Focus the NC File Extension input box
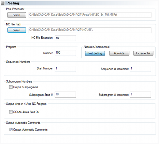The width and height of the screenshot is (159, 144). 65,38
